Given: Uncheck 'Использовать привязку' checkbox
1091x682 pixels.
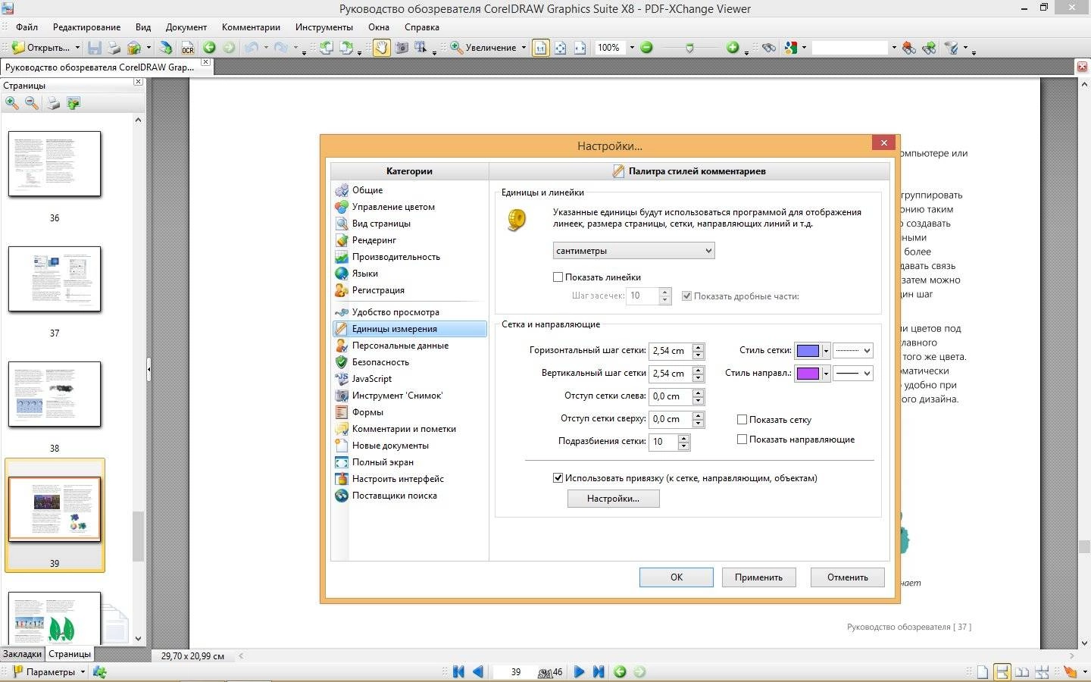Looking at the screenshot, I should [x=558, y=478].
